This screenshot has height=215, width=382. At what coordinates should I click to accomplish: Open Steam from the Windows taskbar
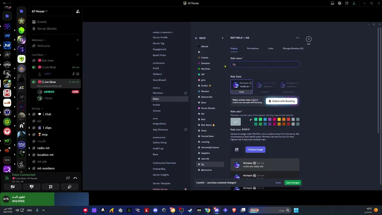[x=190, y=210]
